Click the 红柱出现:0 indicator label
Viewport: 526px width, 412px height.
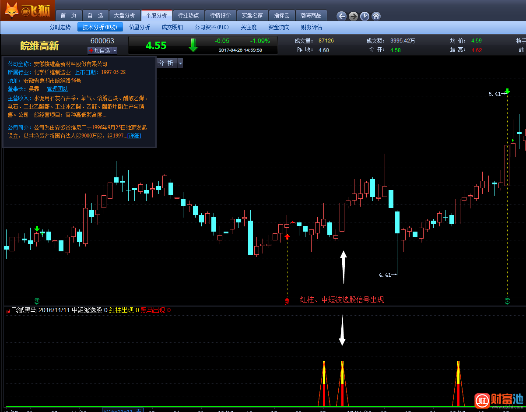coord(124,310)
